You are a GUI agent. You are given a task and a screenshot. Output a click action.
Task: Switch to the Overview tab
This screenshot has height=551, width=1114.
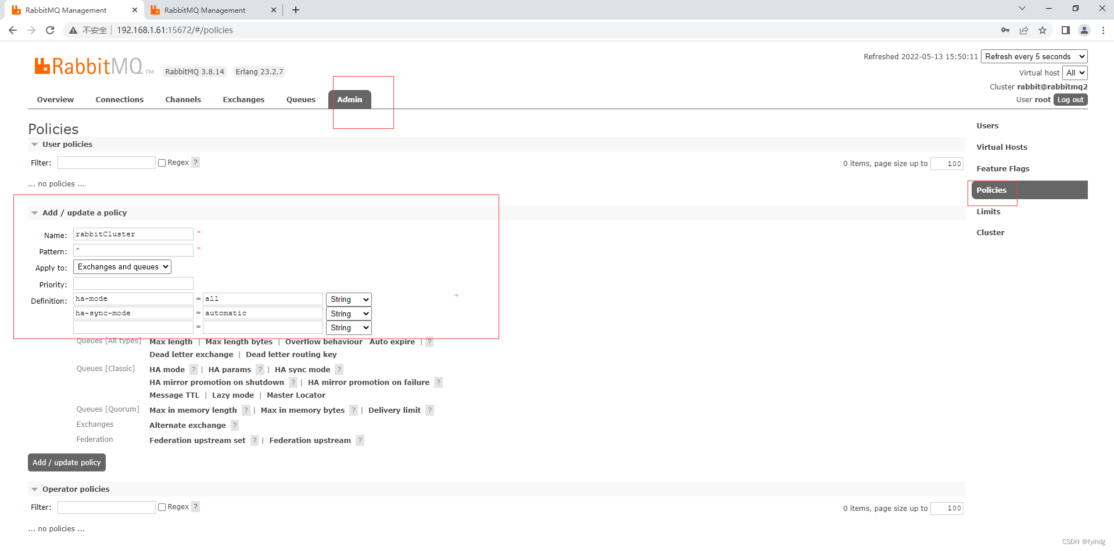pyautogui.click(x=55, y=100)
